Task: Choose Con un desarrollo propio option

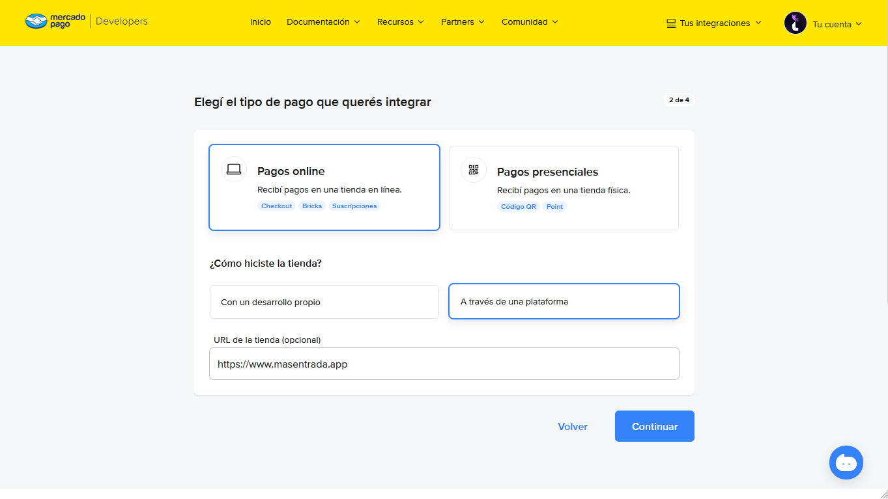Action: tap(324, 302)
